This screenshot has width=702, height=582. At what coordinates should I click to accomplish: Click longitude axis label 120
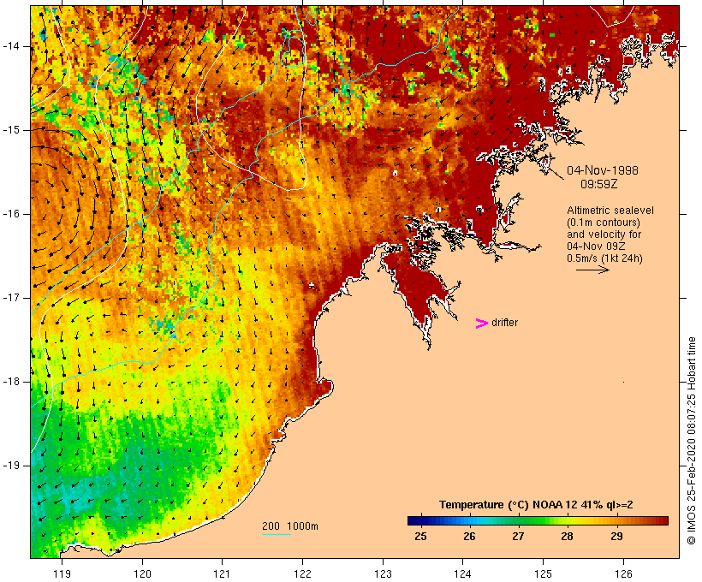click(142, 574)
